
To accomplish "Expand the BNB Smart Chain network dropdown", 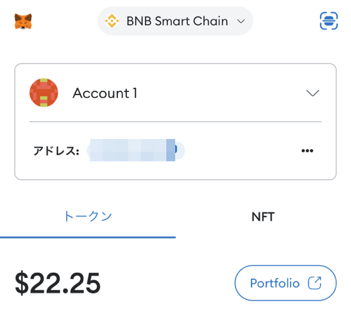I will (x=175, y=21).
